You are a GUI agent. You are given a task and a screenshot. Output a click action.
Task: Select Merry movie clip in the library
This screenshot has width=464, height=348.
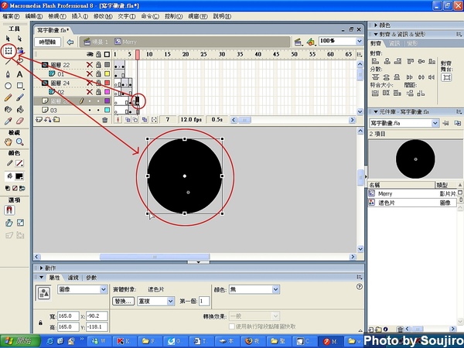[x=385, y=193]
